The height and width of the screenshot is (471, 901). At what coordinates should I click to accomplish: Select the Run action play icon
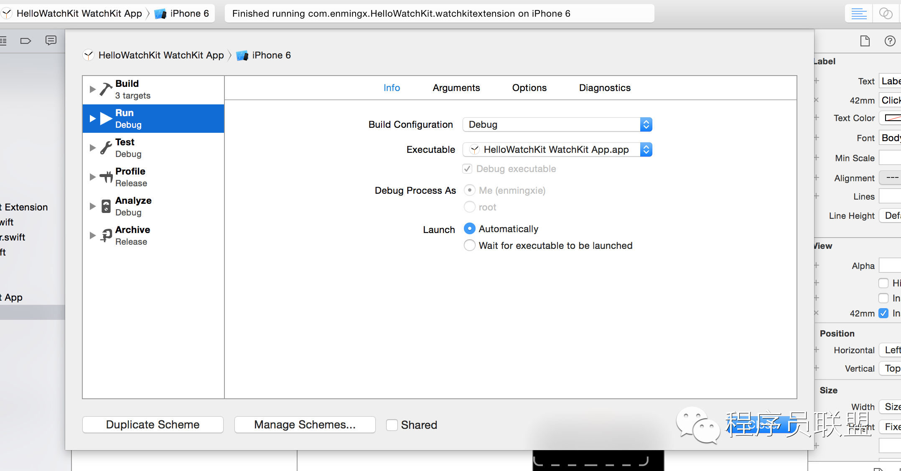106,119
